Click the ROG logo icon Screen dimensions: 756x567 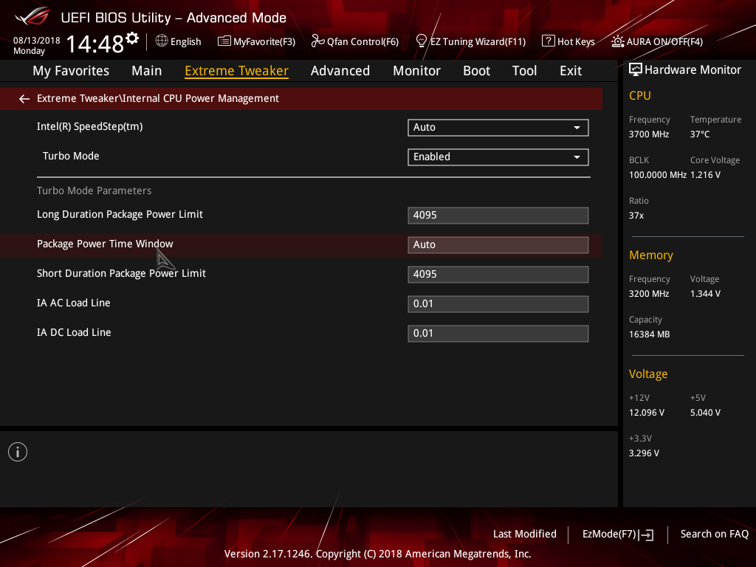pos(32,16)
